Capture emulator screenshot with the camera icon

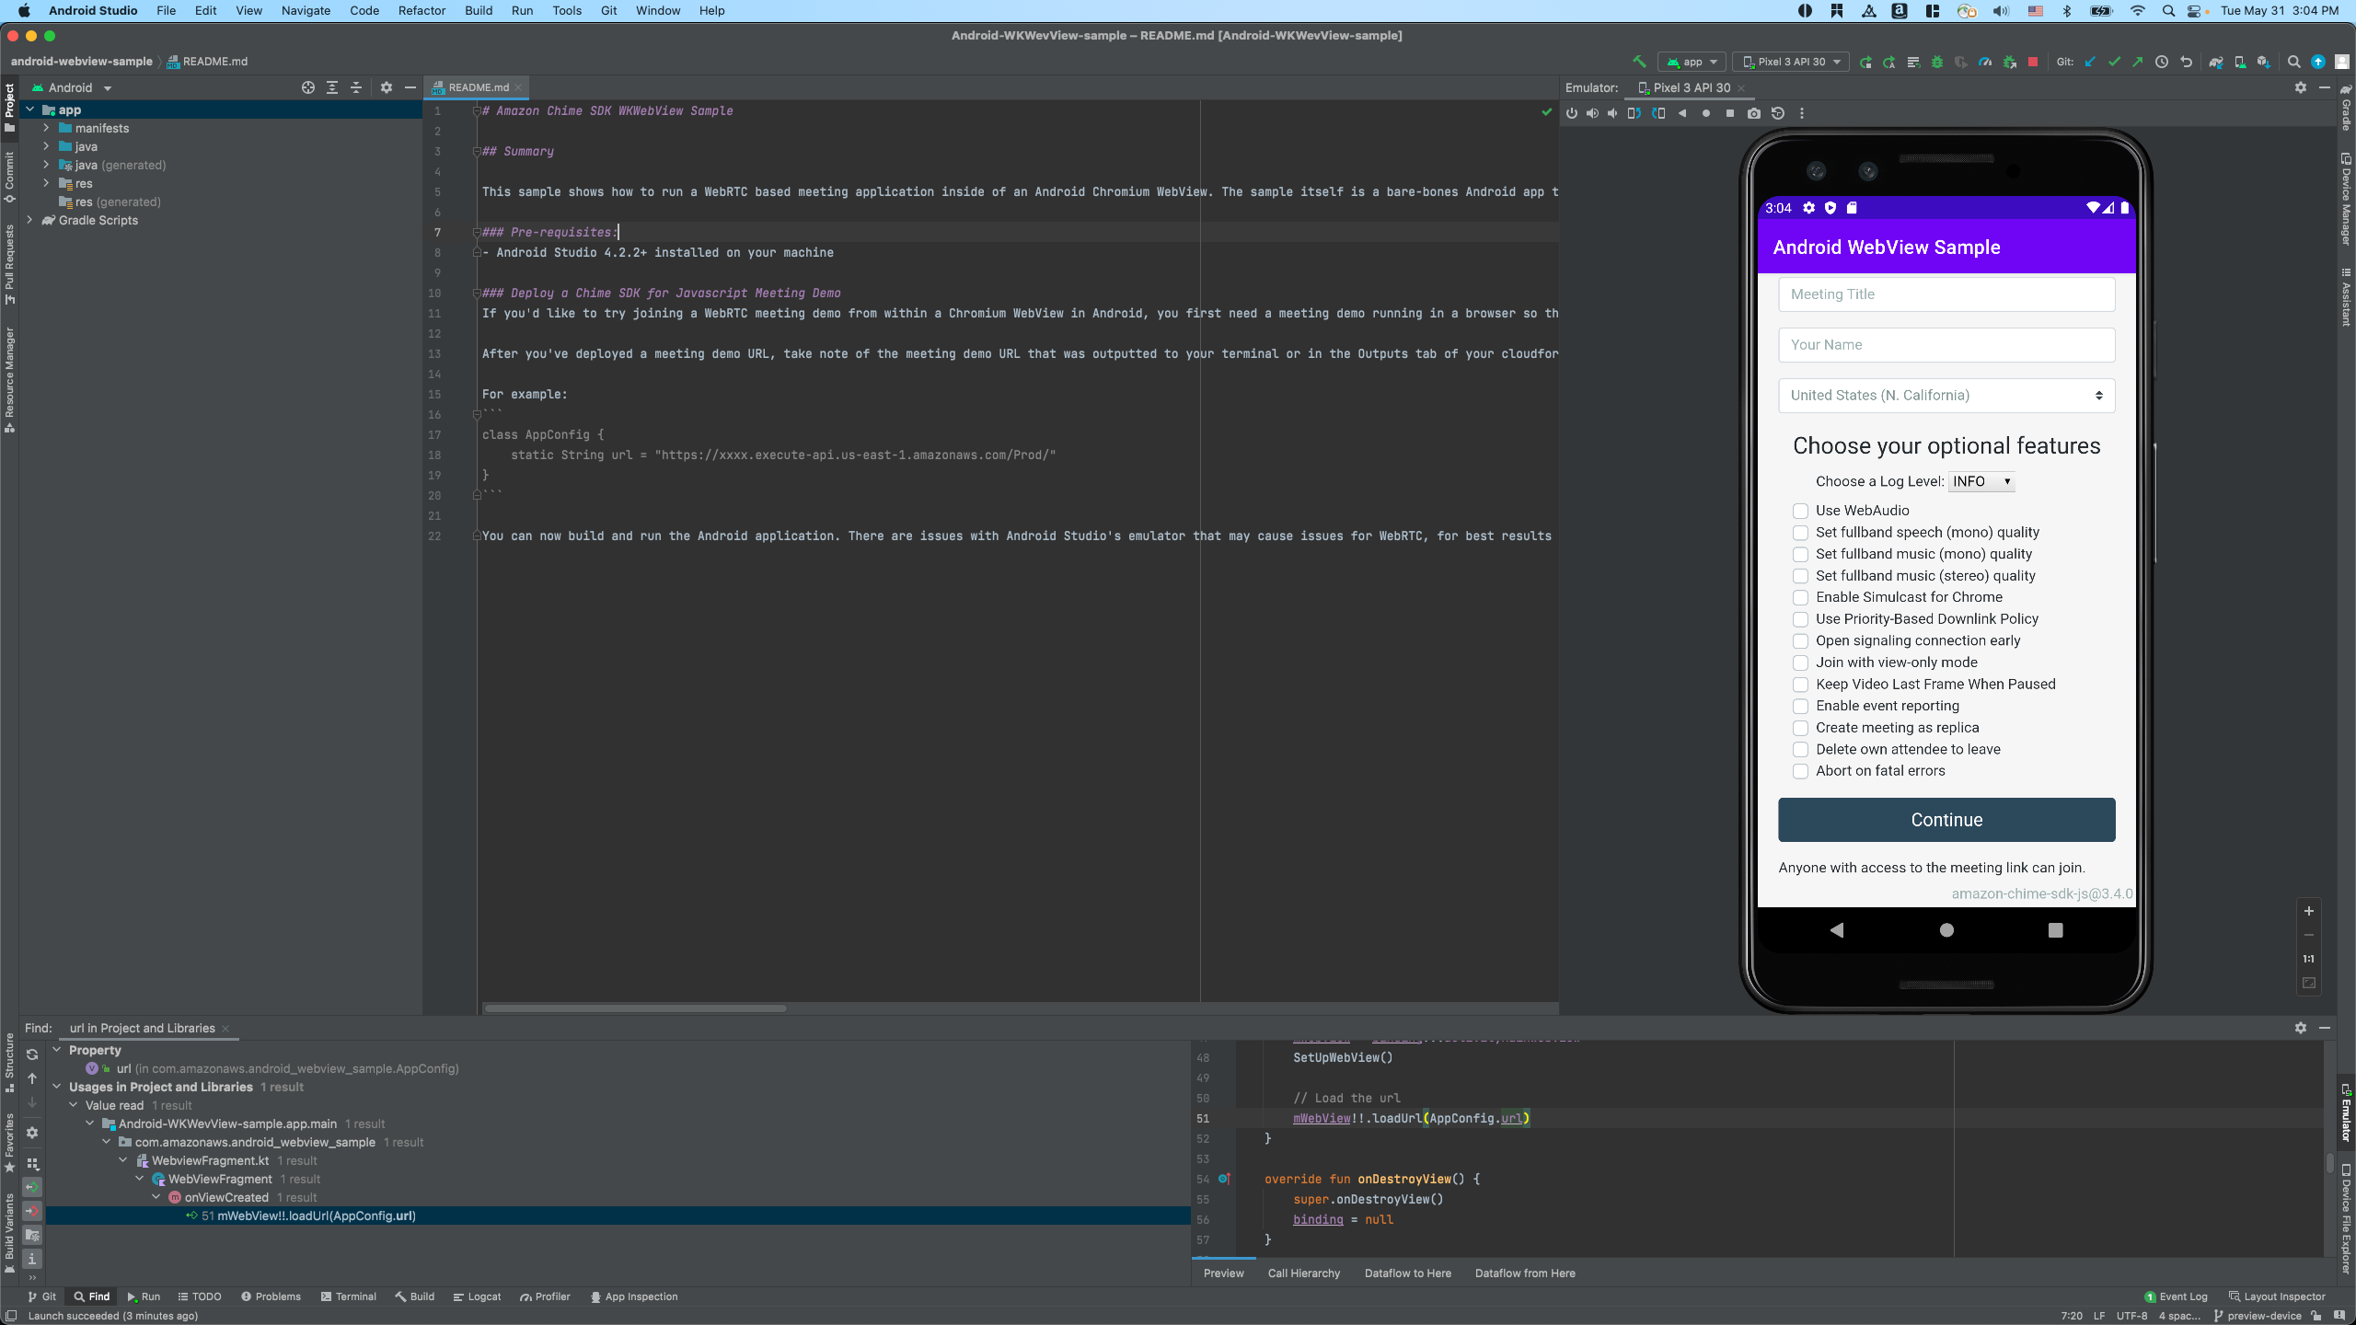(x=1754, y=112)
